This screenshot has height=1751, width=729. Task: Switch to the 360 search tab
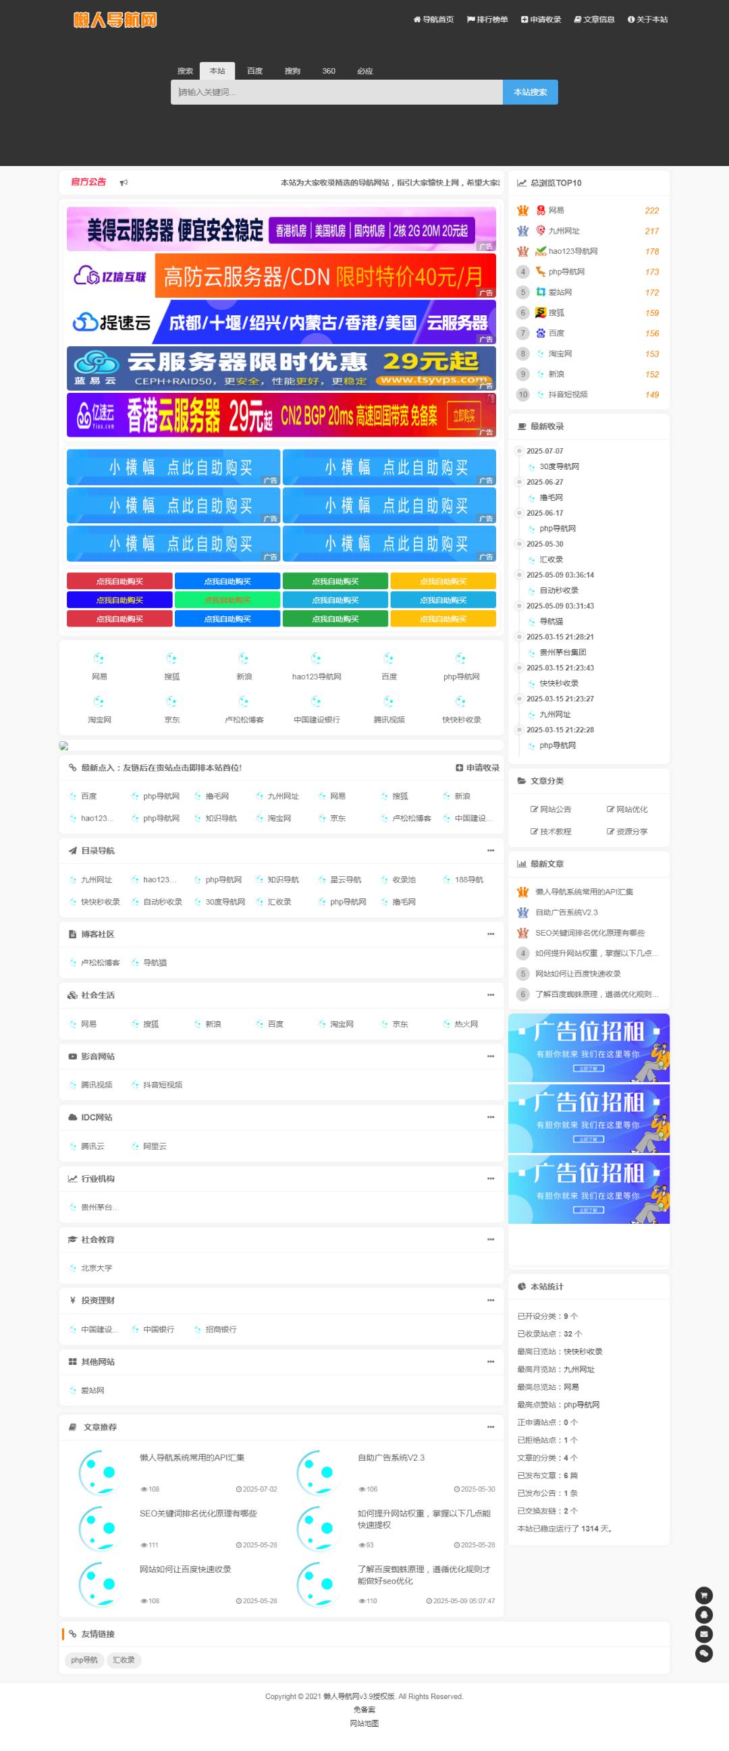click(x=329, y=71)
